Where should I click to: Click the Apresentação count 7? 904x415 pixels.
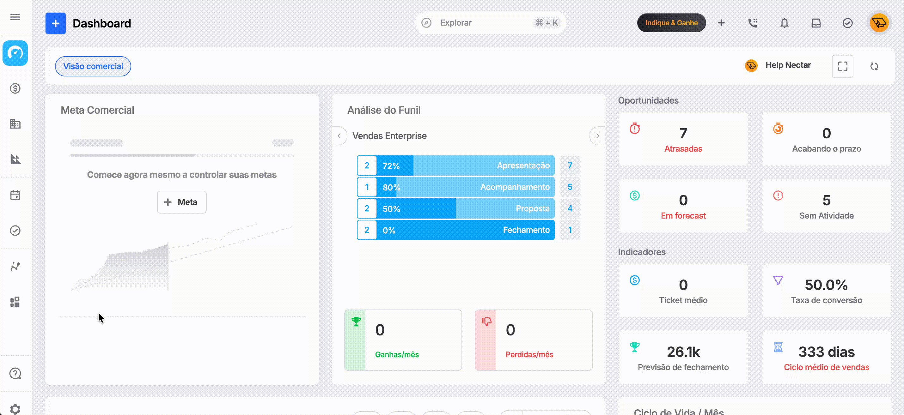(570, 165)
